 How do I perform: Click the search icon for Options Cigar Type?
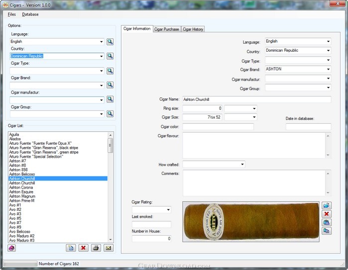110,71
